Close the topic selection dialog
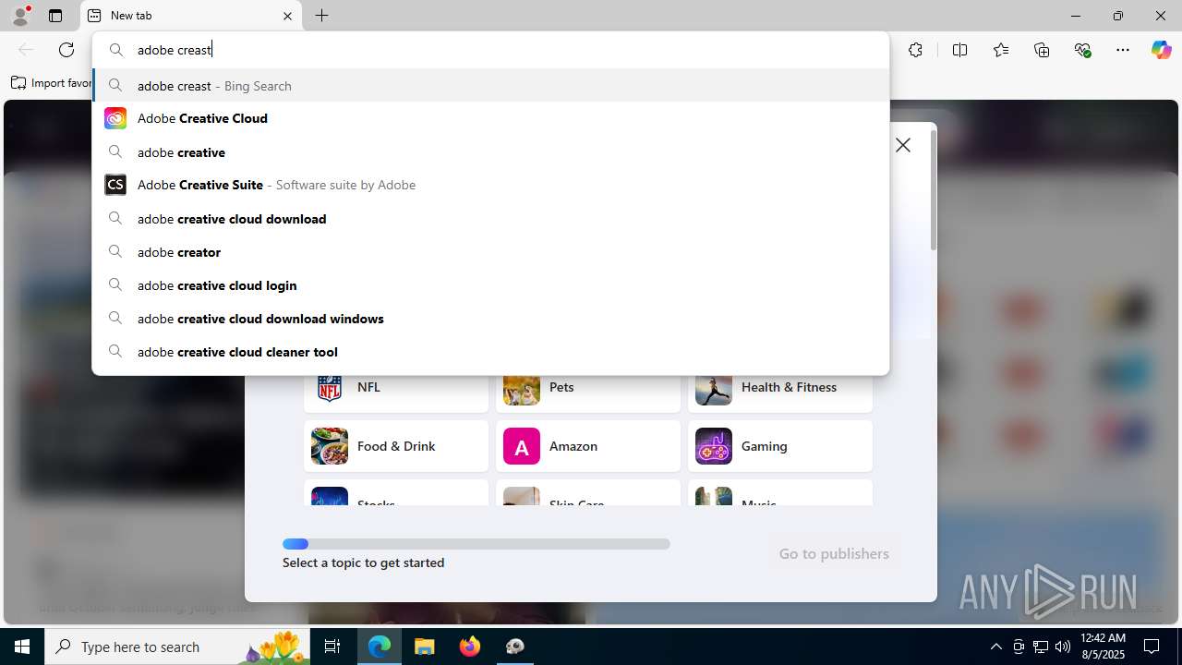Screen dimensions: 1182x665 pyautogui.click(x=903, y=145)
